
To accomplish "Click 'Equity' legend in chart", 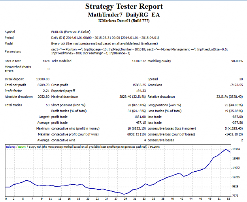I will coord(22,146).
